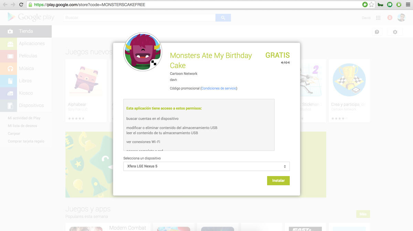Open the Google apps grid icon

tap(378, 18)
